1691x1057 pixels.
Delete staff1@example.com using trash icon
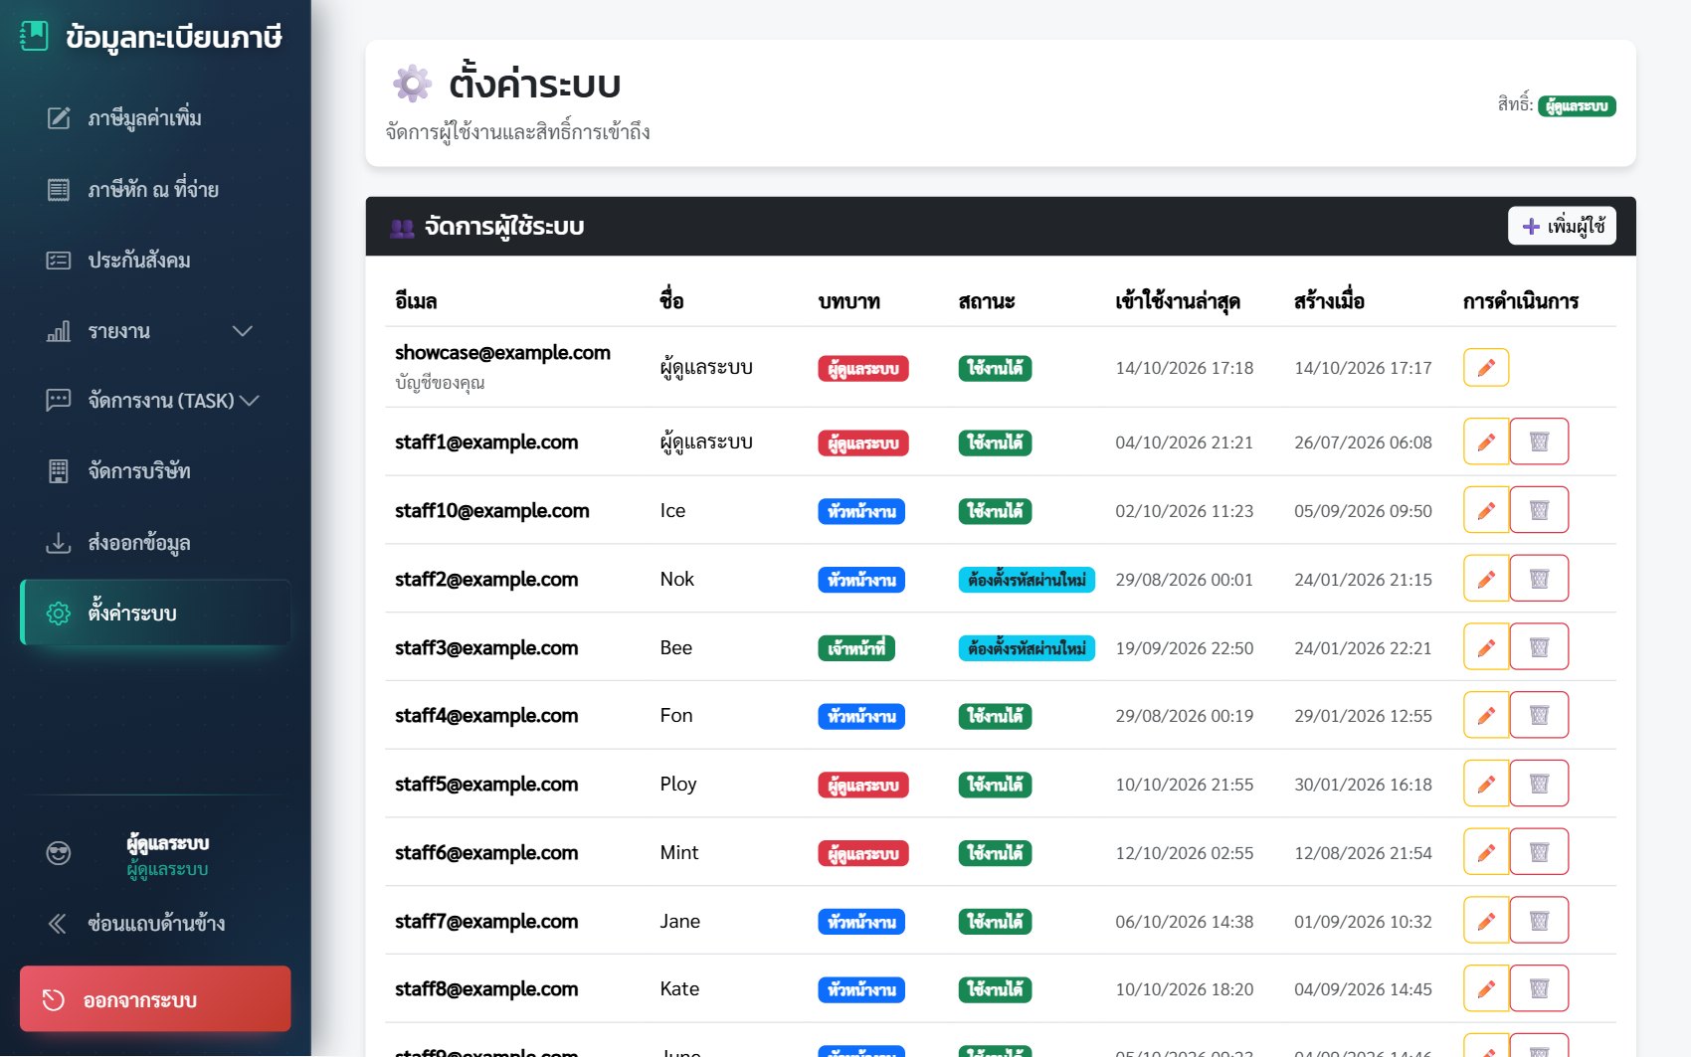[1539, 441]
